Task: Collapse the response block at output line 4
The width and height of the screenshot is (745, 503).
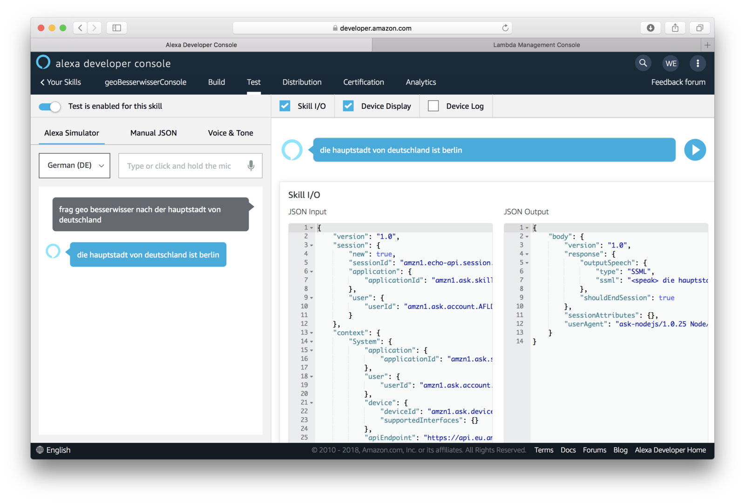Action: coord(527,254)
